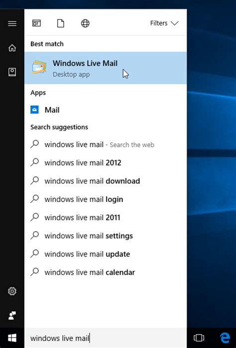The height and width of the screenshot is (348, 236).
Task: Open the Windows Start button
Action: click(x=12, y=338)
